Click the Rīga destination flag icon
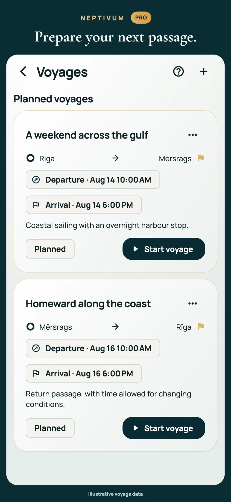This screenshot has height=502, width=231. [x=201, y=327]
